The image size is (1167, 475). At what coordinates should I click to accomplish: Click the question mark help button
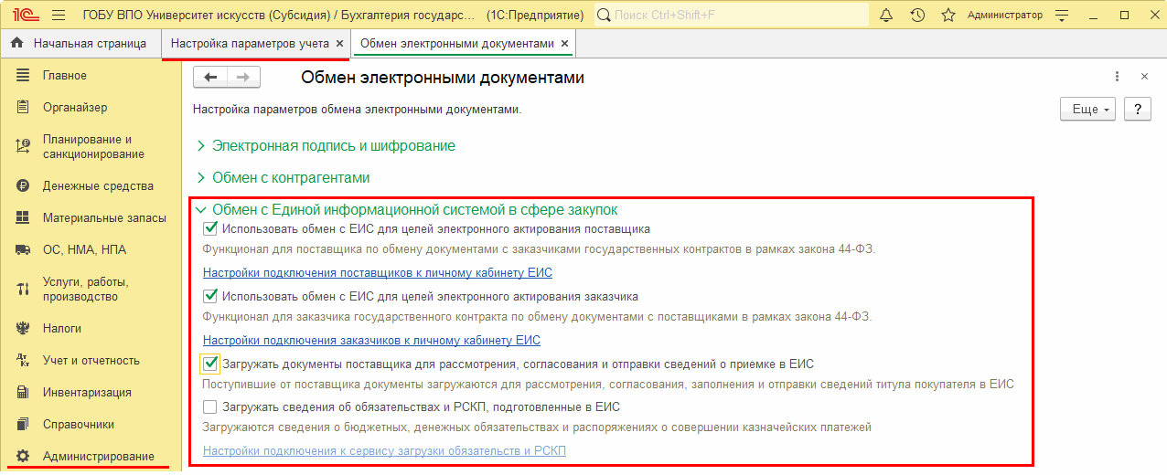[1137, 110]
